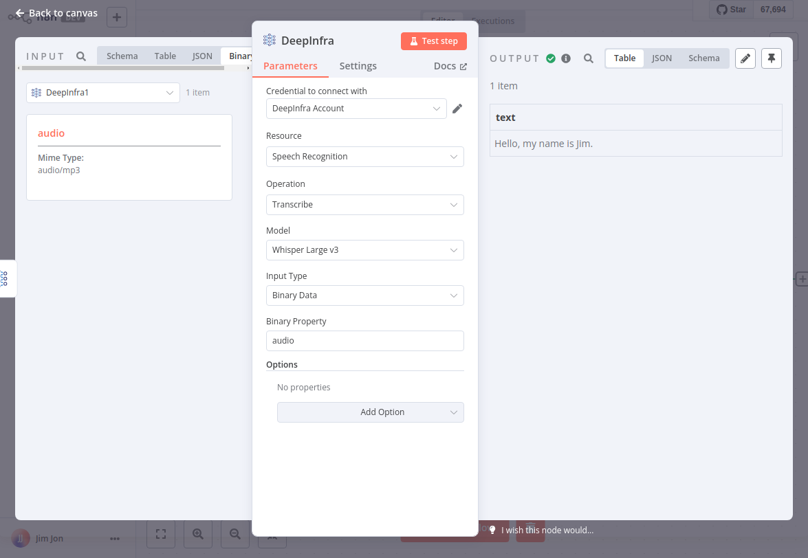The width and height of the screenshot is (808, 558).
Task: Edit the DeepInfra Account credential
Action: (457, 109)
